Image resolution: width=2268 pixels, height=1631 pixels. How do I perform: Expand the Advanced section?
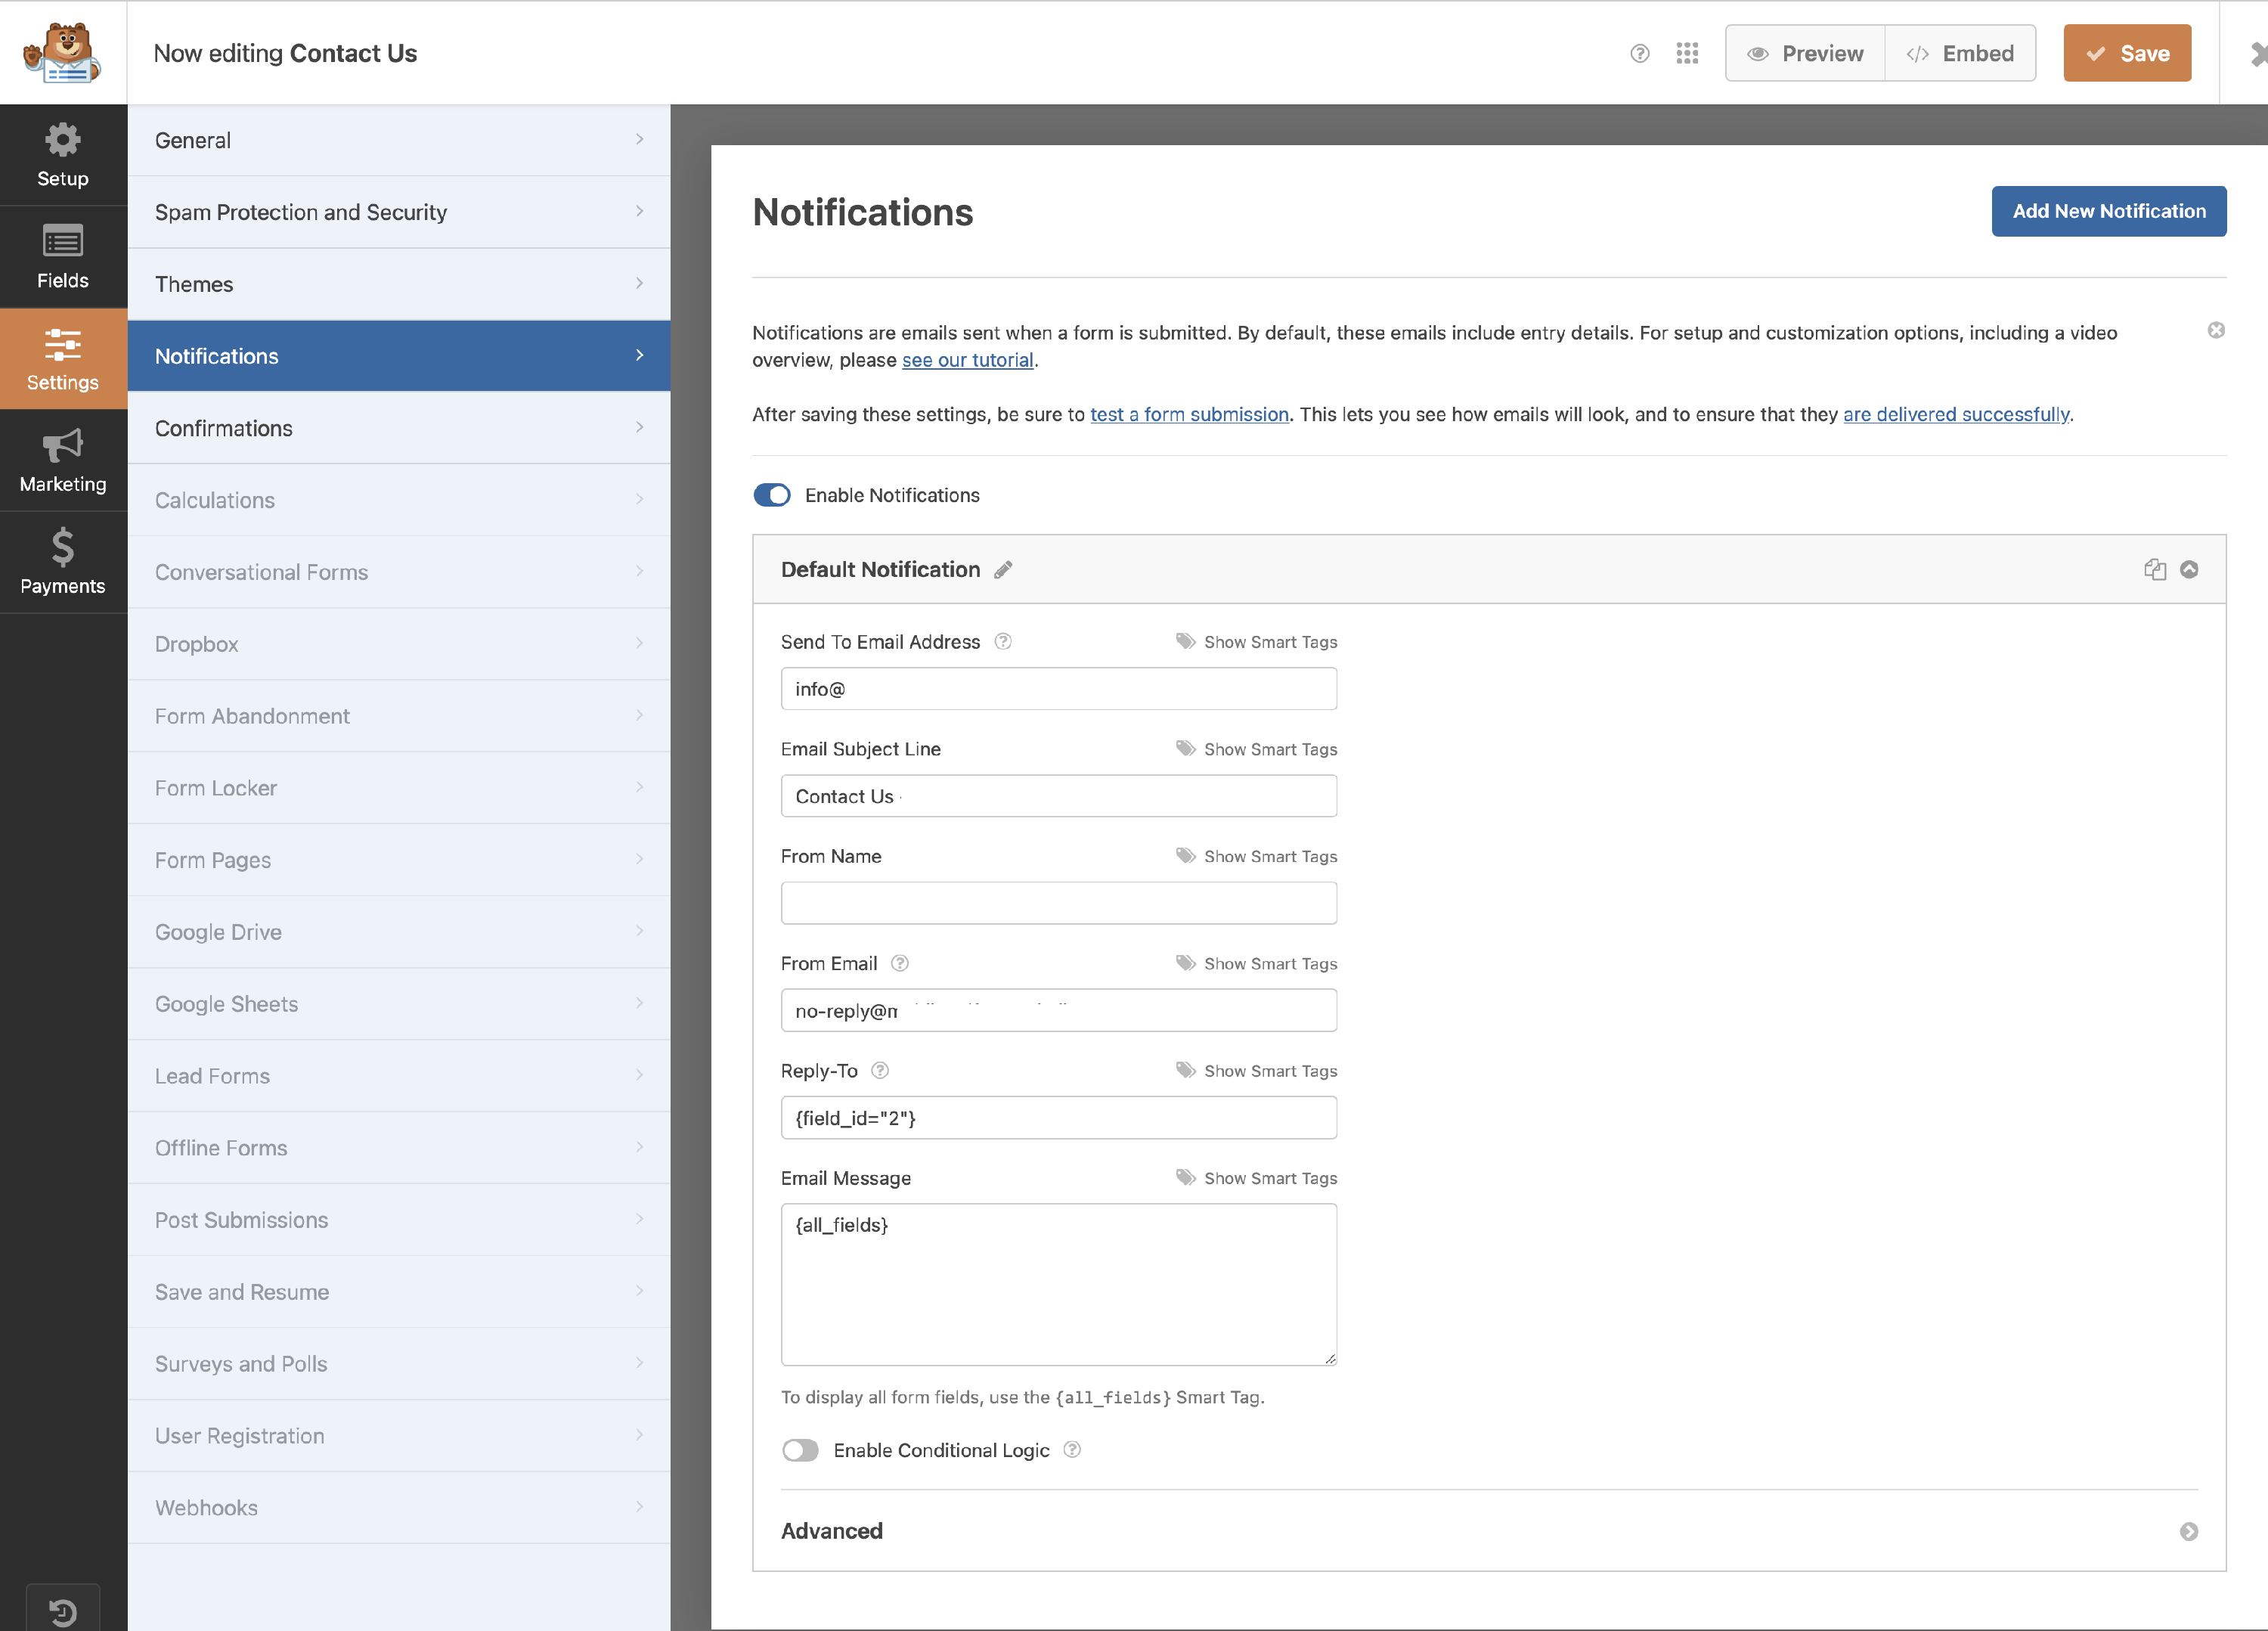pyautogui.click(x=2189, y=1532)
